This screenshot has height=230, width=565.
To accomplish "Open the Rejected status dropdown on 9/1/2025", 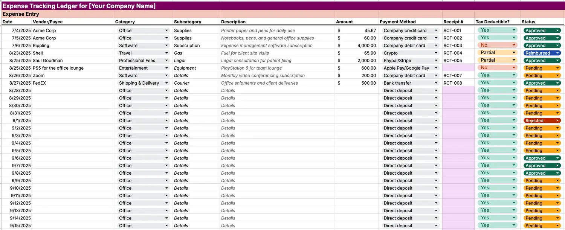I will pyautogui.click(x=542, y=121).
